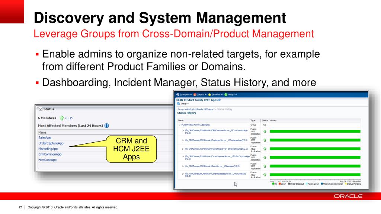Click the Most Affected Members (Last 24 Hours) label
The width and height of the screenshot is (381, 214).
[70, 126]
